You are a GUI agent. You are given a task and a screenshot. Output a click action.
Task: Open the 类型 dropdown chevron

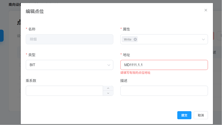point(109,65)
